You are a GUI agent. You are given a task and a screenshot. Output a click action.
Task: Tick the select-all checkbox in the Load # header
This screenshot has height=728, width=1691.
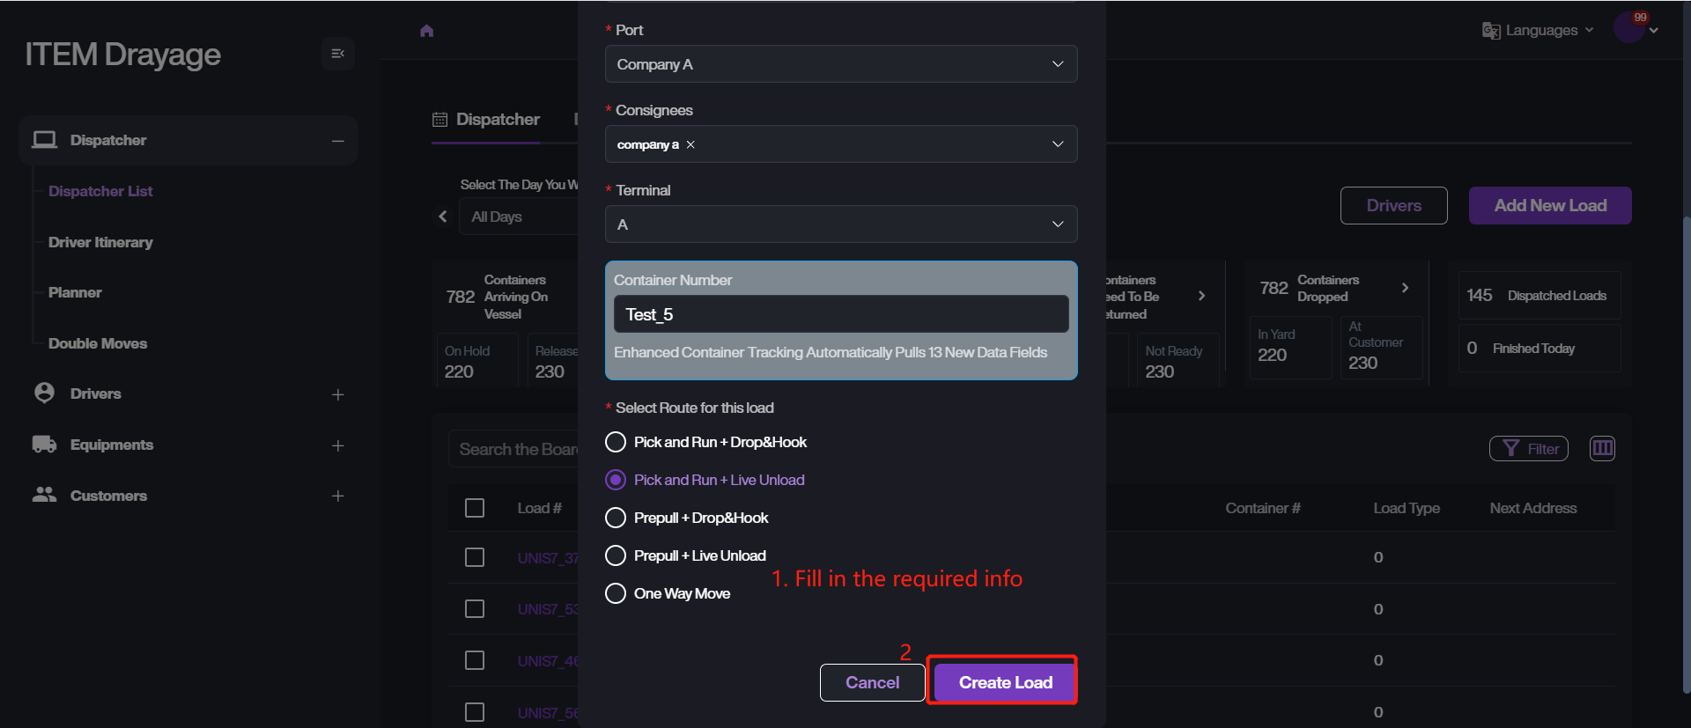pos(475,508)
